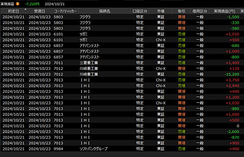Select the IHI profit value +900
Image resolution: width=244 pixels, height=157 pixels.
coord(234,143)
